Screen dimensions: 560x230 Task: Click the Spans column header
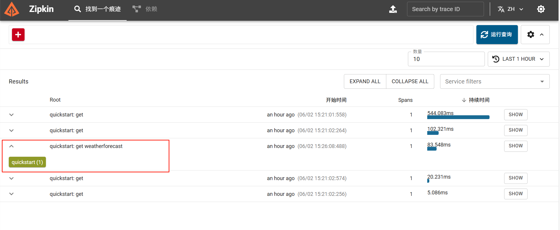405,100
